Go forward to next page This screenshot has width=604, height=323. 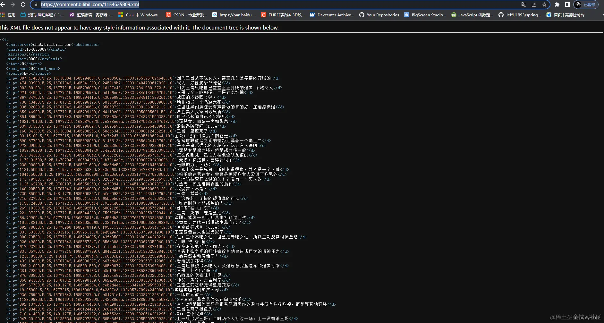coord(13,4)
